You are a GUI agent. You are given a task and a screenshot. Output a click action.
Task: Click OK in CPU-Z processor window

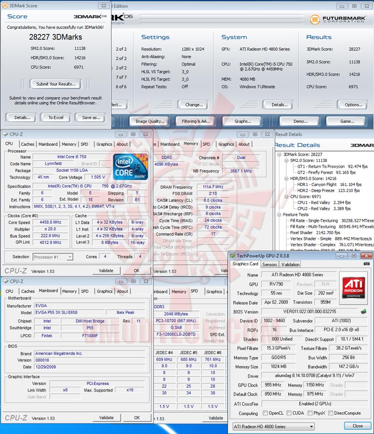pos(137,270)
